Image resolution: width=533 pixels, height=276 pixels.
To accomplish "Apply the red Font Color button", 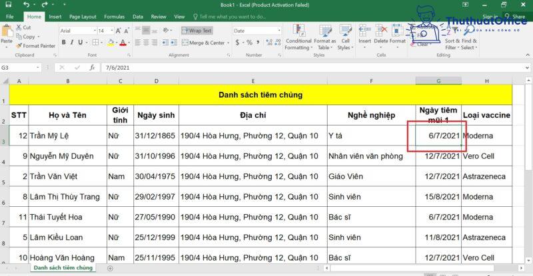I will pos(123,43).
